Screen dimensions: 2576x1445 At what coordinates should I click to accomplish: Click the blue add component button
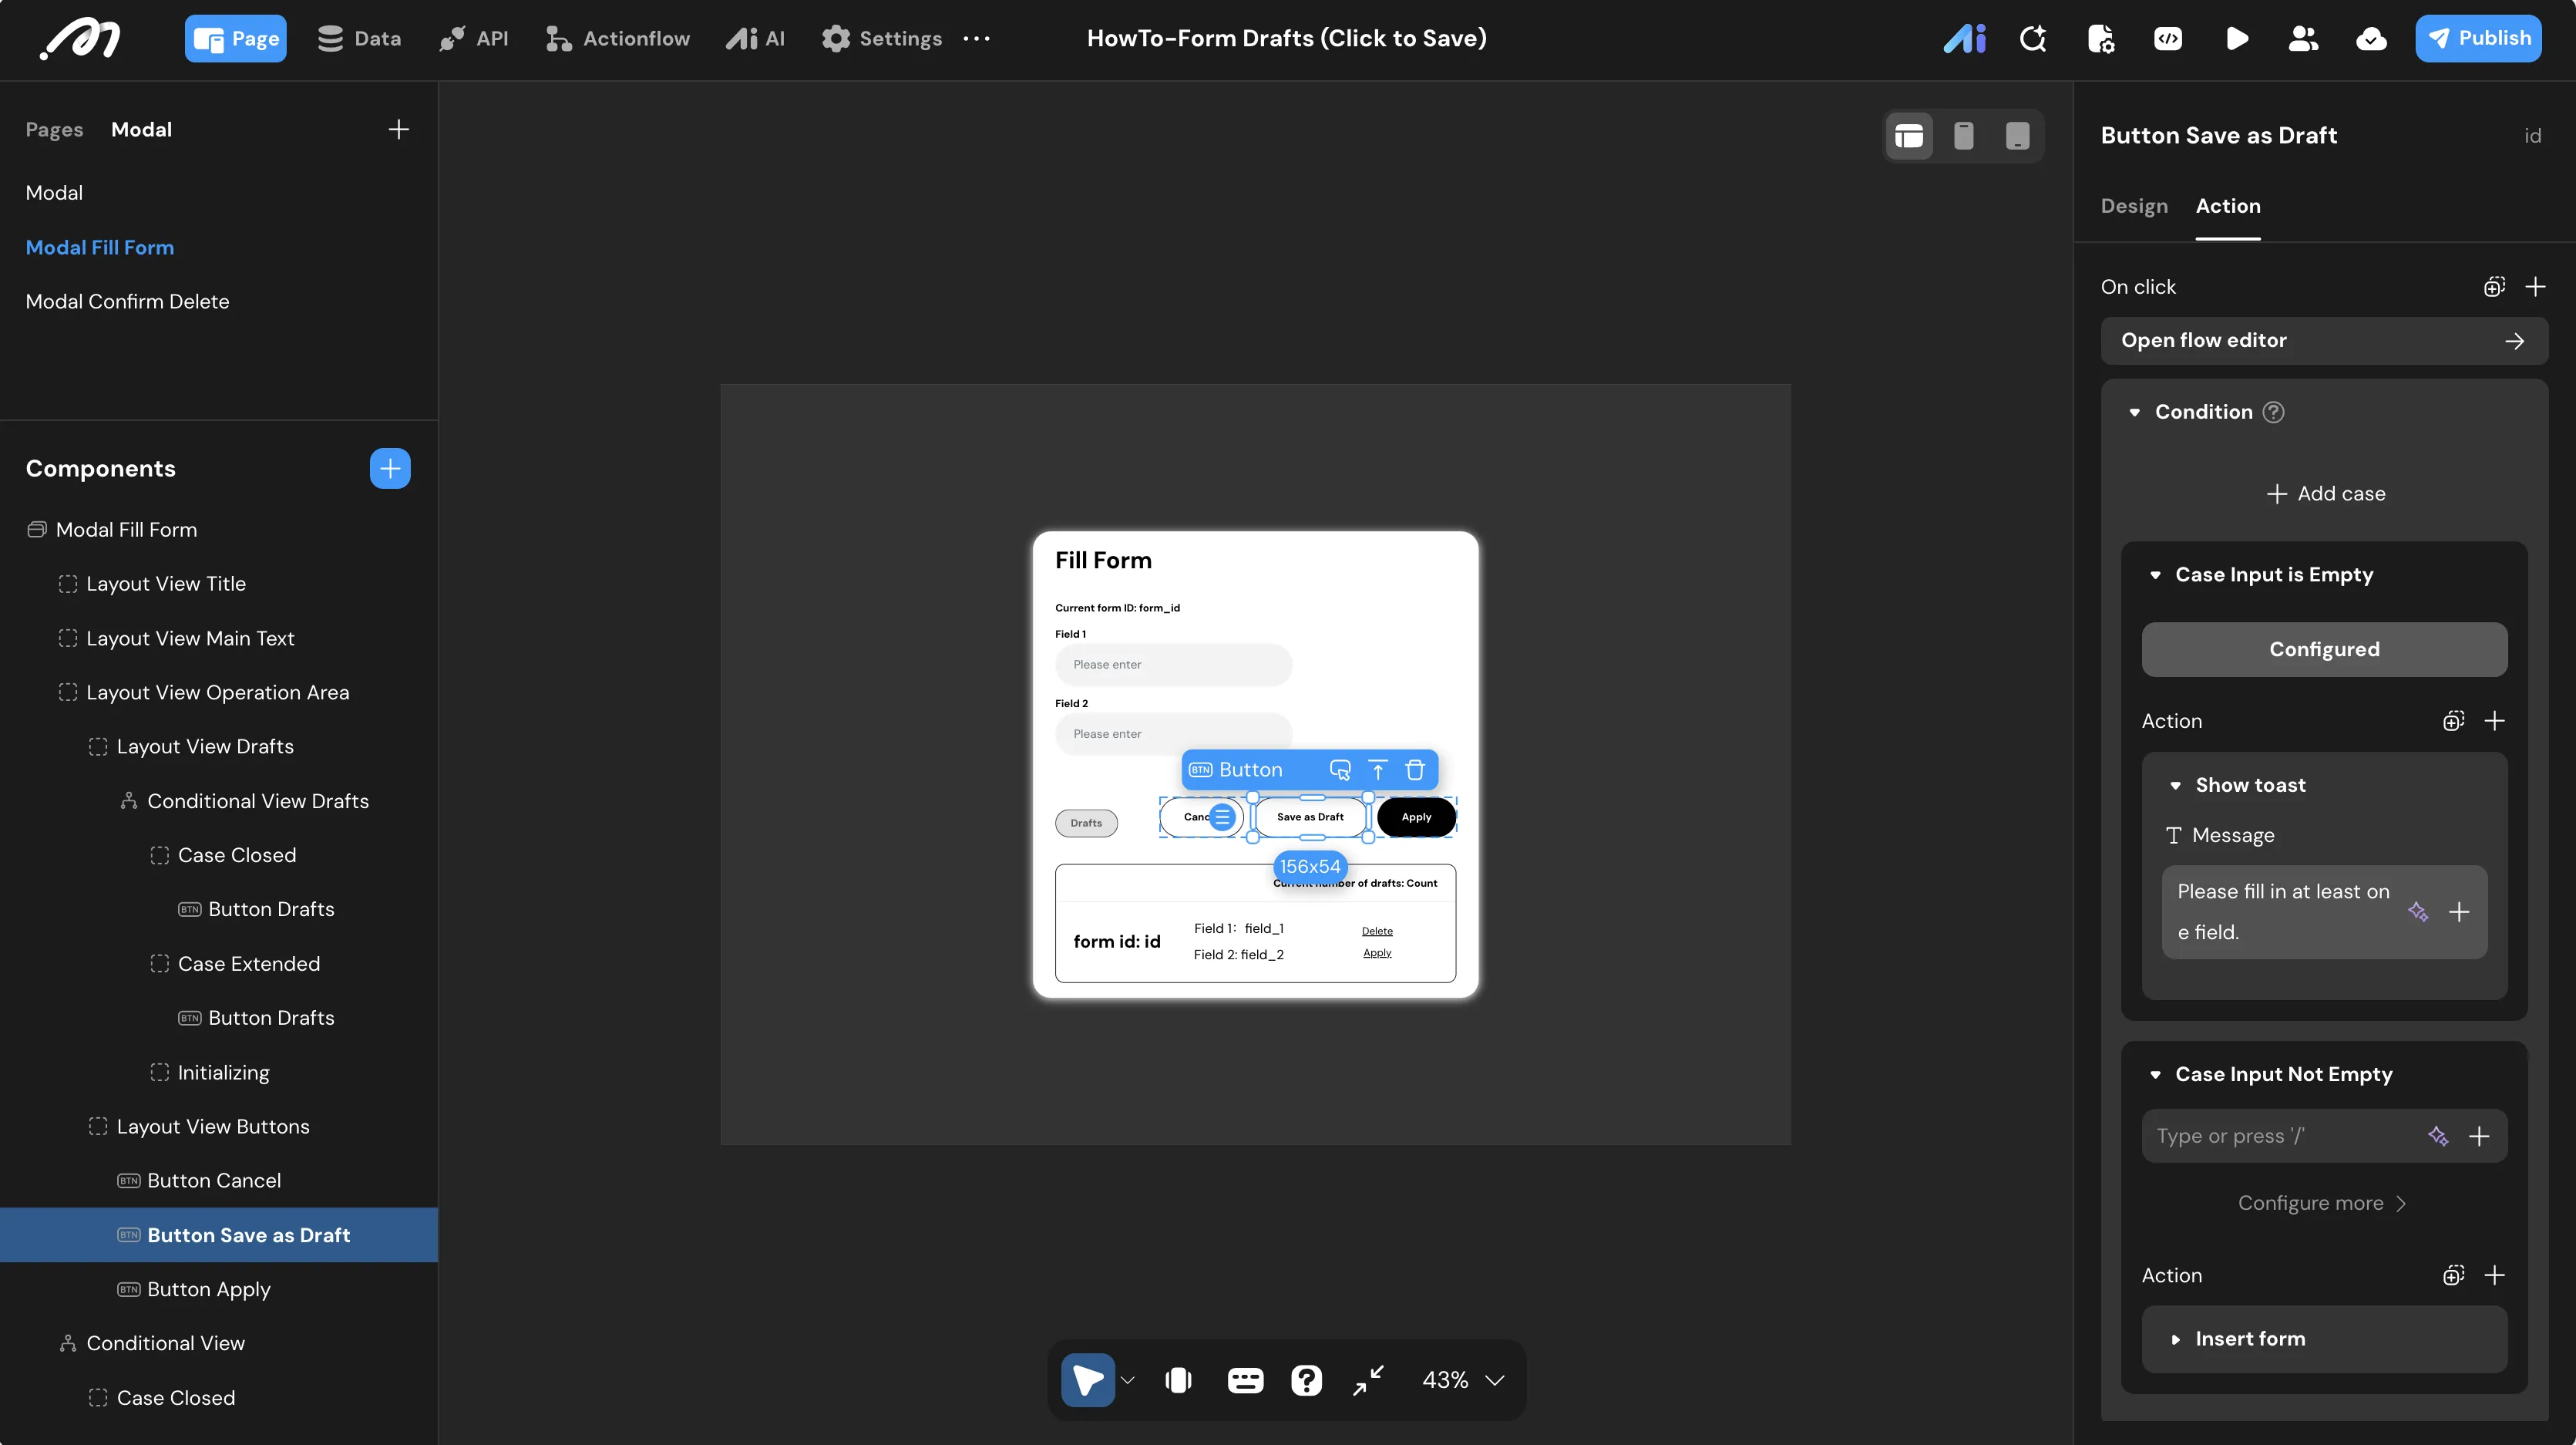[x=390, y=468]
